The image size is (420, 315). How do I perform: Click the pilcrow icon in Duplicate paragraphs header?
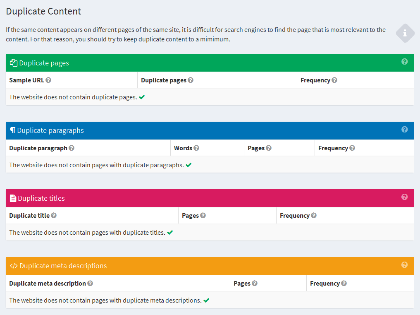pos(12,130)
